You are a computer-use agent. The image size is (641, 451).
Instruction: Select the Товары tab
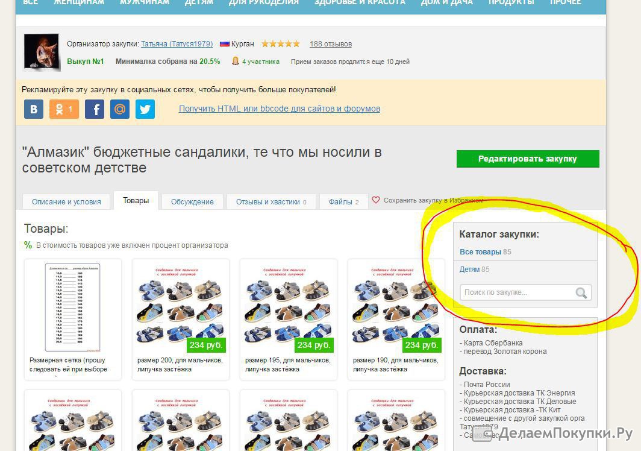point(136,201)
